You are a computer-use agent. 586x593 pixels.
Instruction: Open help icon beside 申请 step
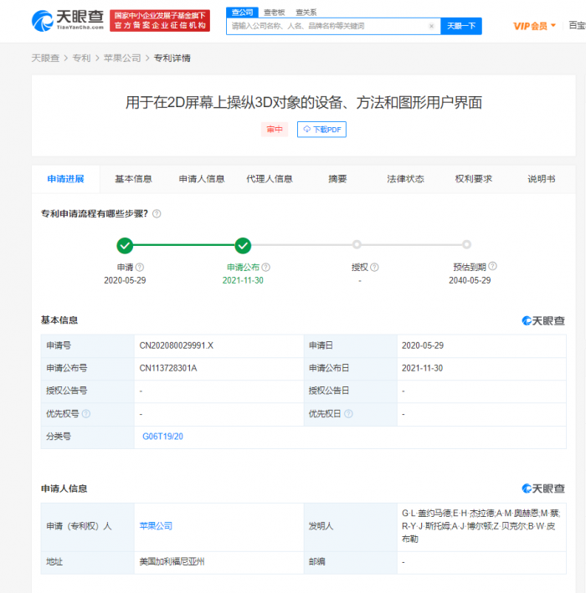coord(140,268)
